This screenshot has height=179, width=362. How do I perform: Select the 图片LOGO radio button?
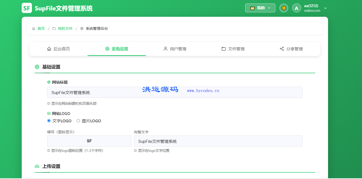(78, 121)
